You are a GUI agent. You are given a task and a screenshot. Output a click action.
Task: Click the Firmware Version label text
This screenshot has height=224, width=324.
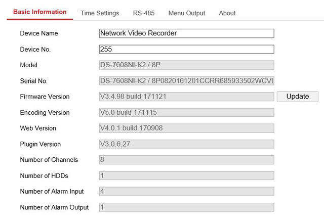pyautogui.click(x=45, y=97)
